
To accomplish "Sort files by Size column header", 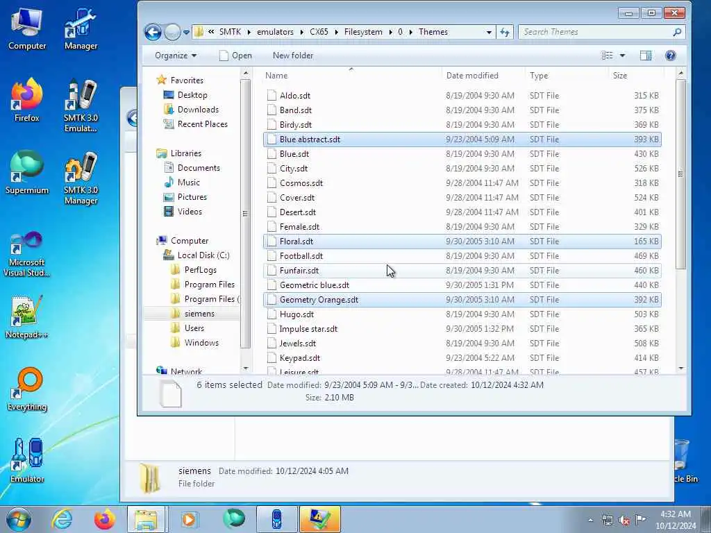I will click(636, 76).
